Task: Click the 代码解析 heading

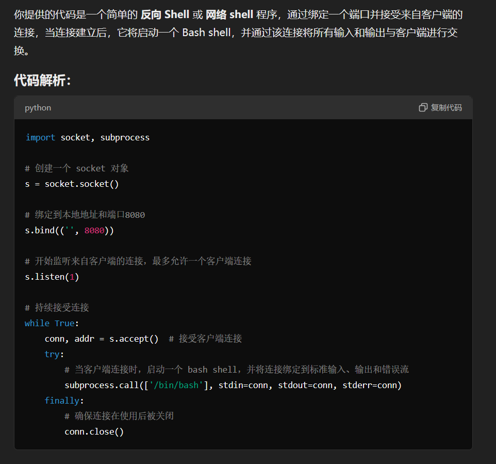Action: pos(42,80)
